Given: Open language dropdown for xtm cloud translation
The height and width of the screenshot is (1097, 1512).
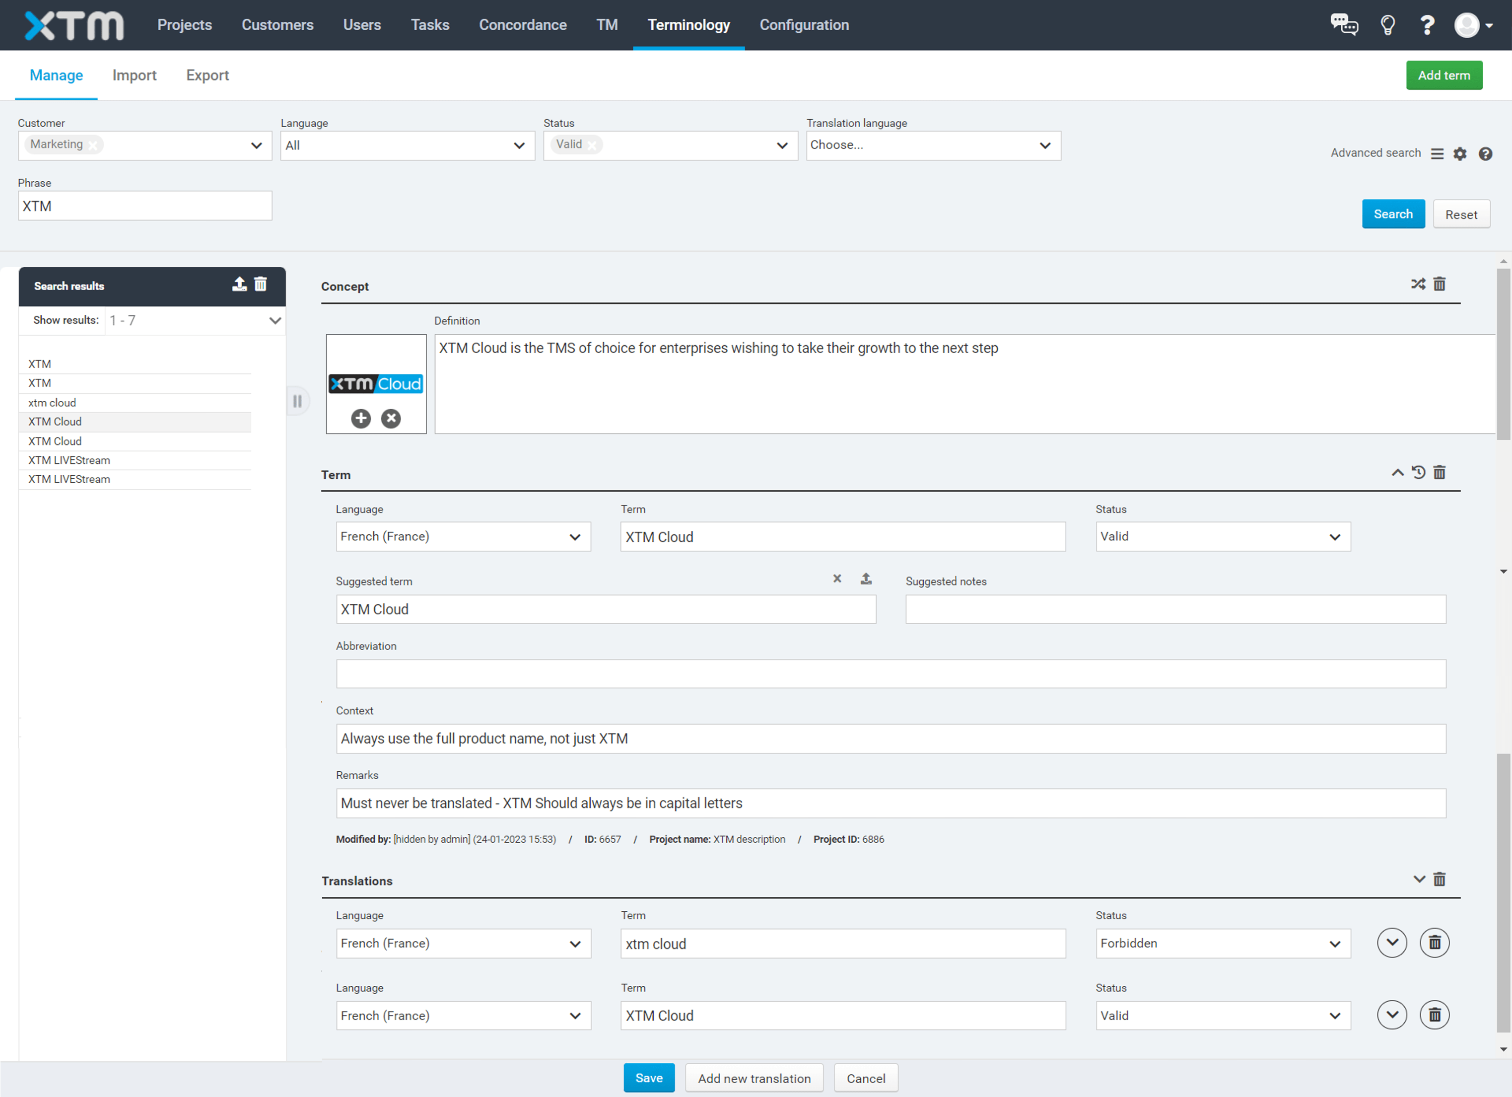Looking at the screenshot, I should pos(463,944).
